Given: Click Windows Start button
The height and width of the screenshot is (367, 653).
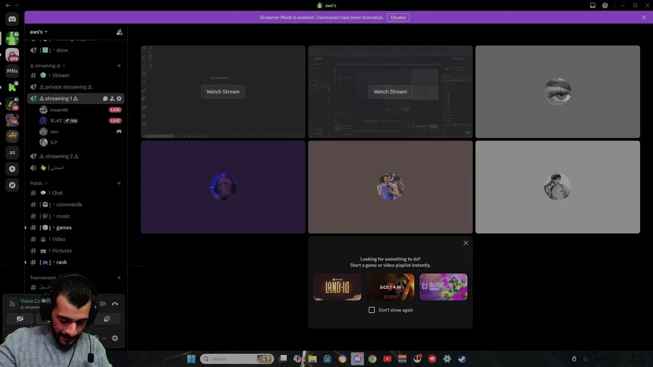Looking at the screenshot, I should pyautogui.click(x=191, y=359).
